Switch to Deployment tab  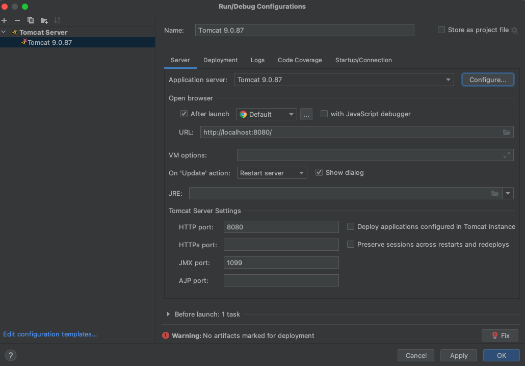[220, 60]
